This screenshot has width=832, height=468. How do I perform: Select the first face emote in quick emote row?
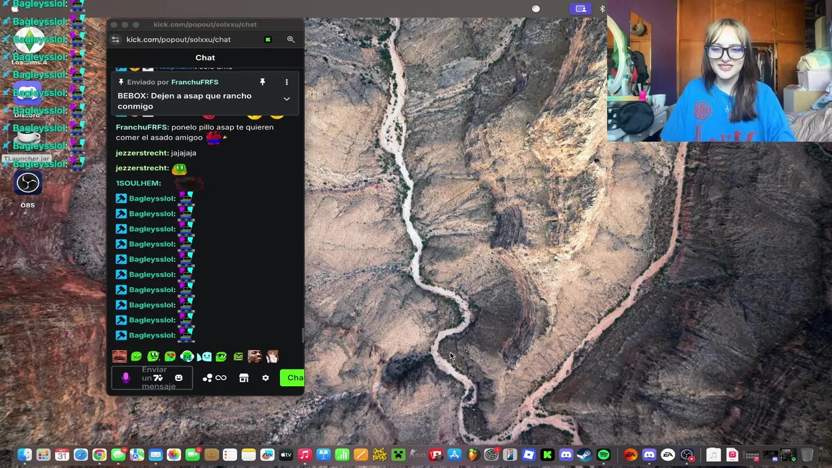(x=119, y=356)
